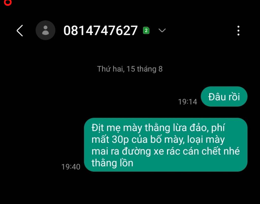Viewport: 260px width, 204px height.
Task: Expand contact details with the chevron
Action: point(162,30)
